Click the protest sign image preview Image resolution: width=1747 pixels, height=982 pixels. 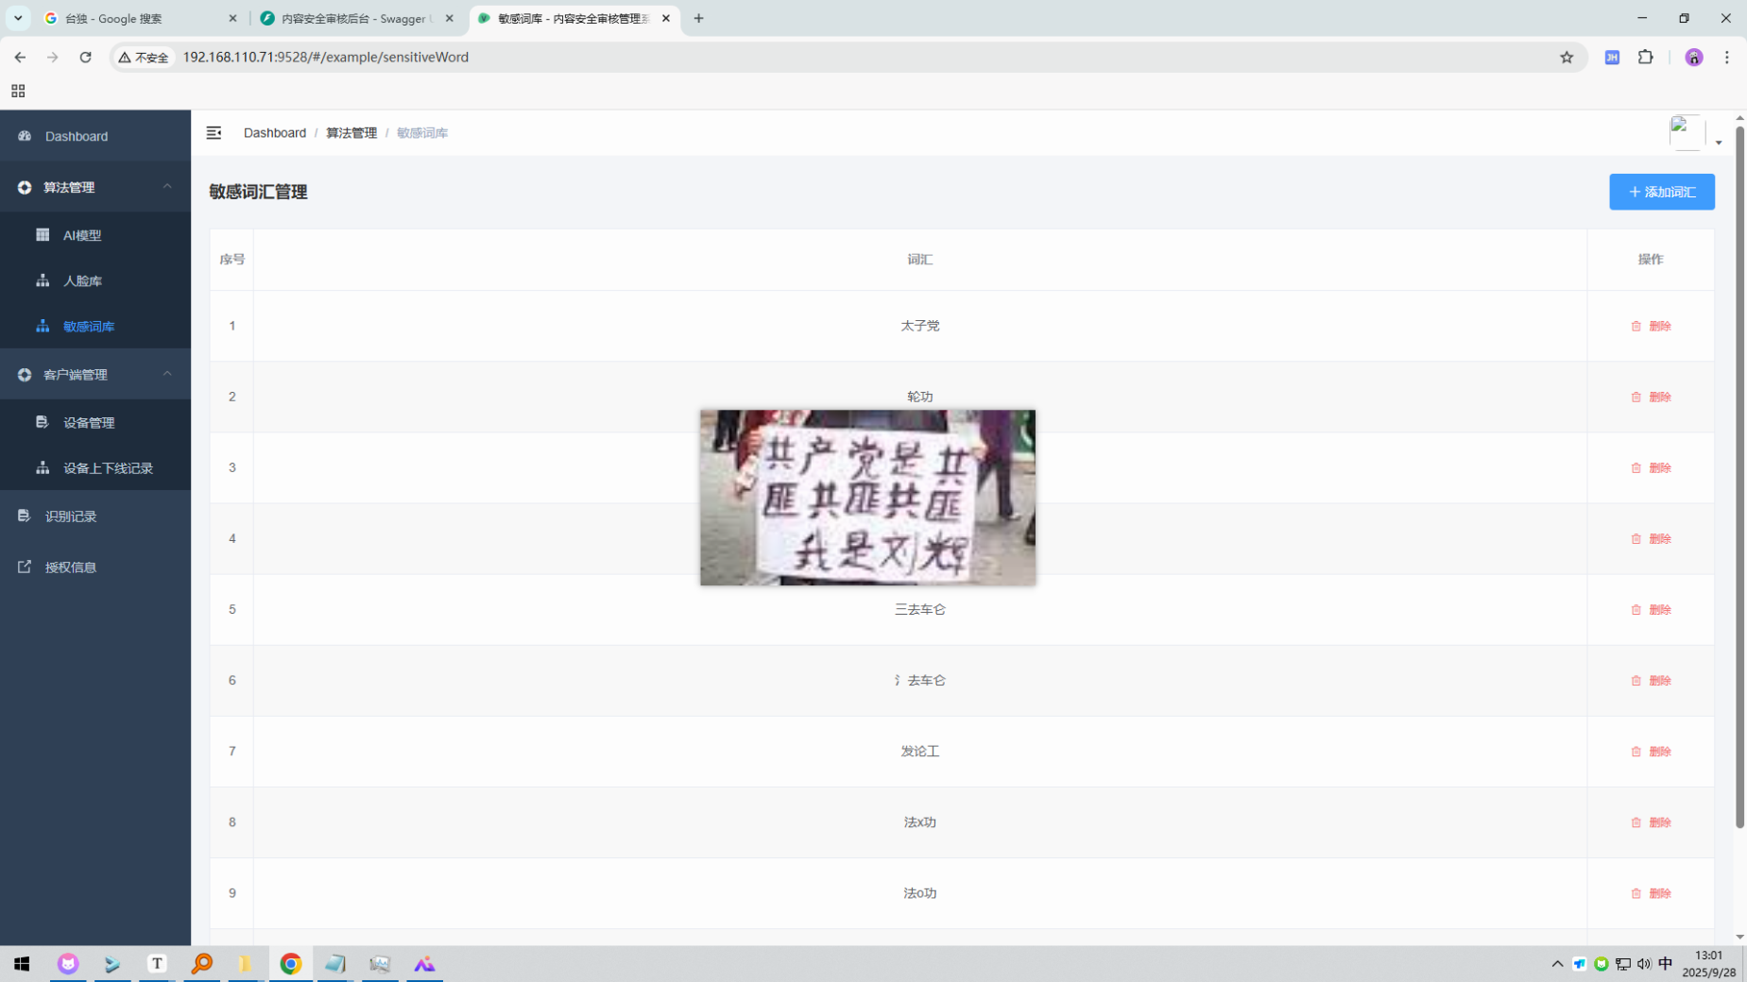click(x=867, y=498)
